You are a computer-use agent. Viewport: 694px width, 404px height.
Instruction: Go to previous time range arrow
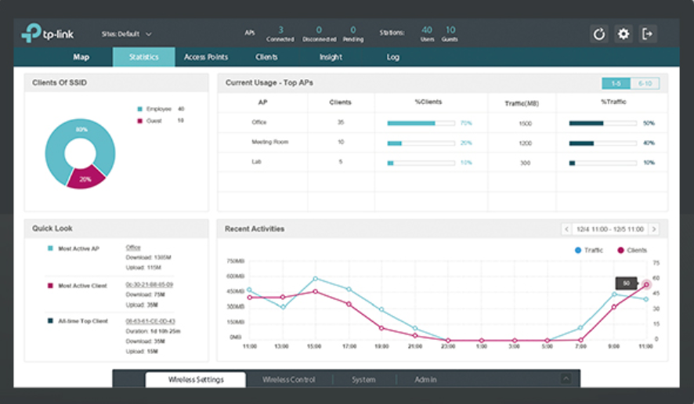tap(566, 229)
